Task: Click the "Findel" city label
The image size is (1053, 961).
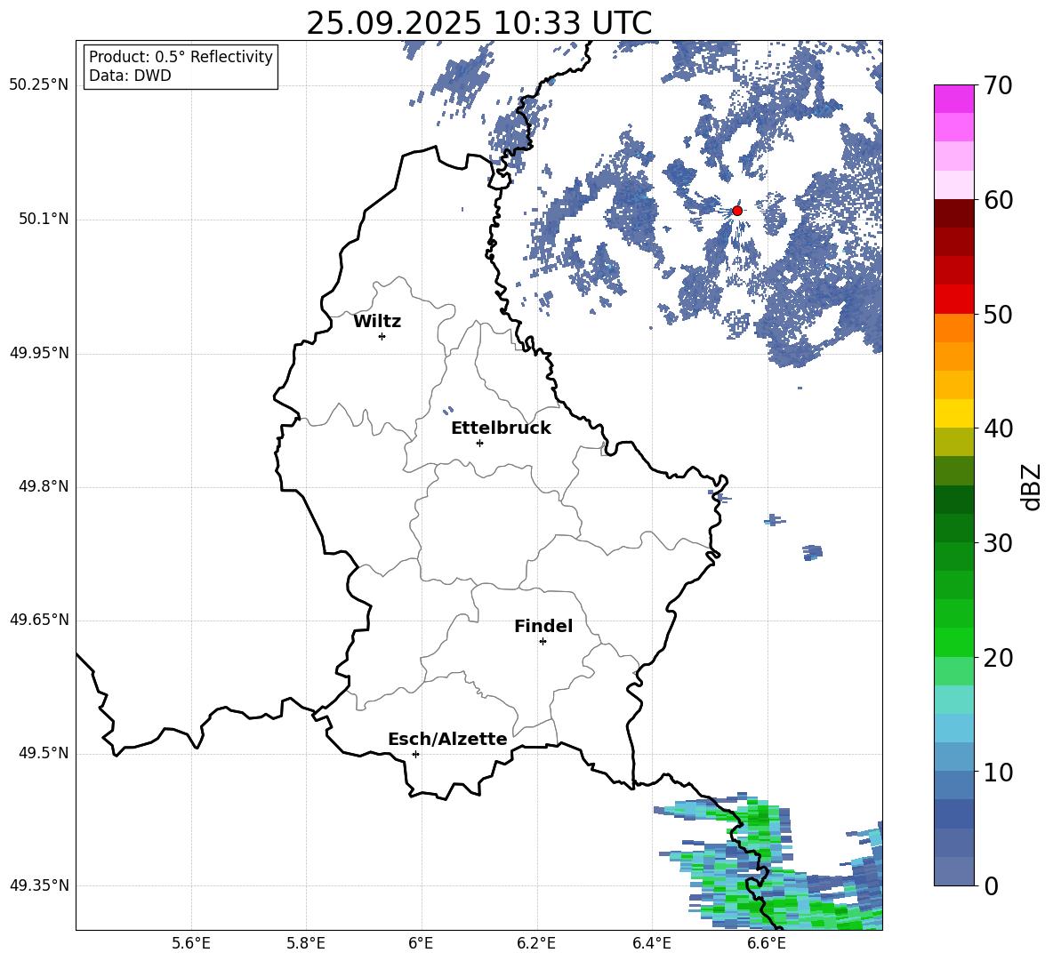Action: (543, 626)
